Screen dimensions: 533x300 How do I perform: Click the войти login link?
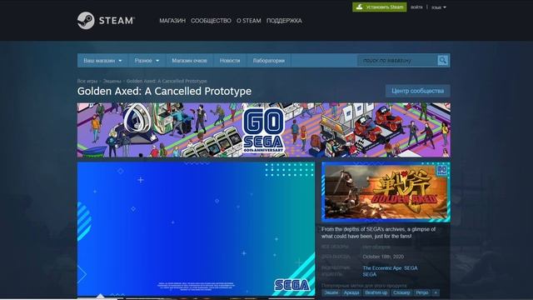coord(416,7)
